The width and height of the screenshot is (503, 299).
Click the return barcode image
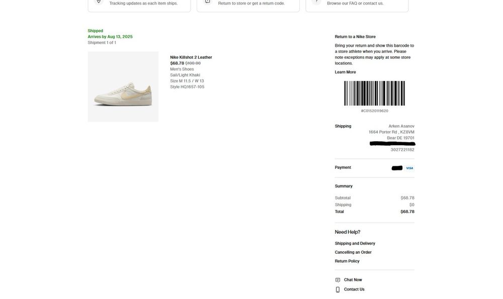(x=374, y=93)
